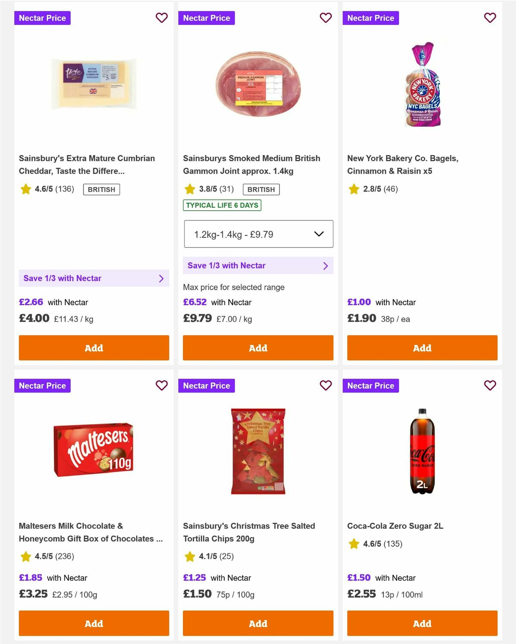This screenshot has width=516, height=644.
Task: Add the Cumbrian Cheddar to the basket
Action: coord(94,348)
